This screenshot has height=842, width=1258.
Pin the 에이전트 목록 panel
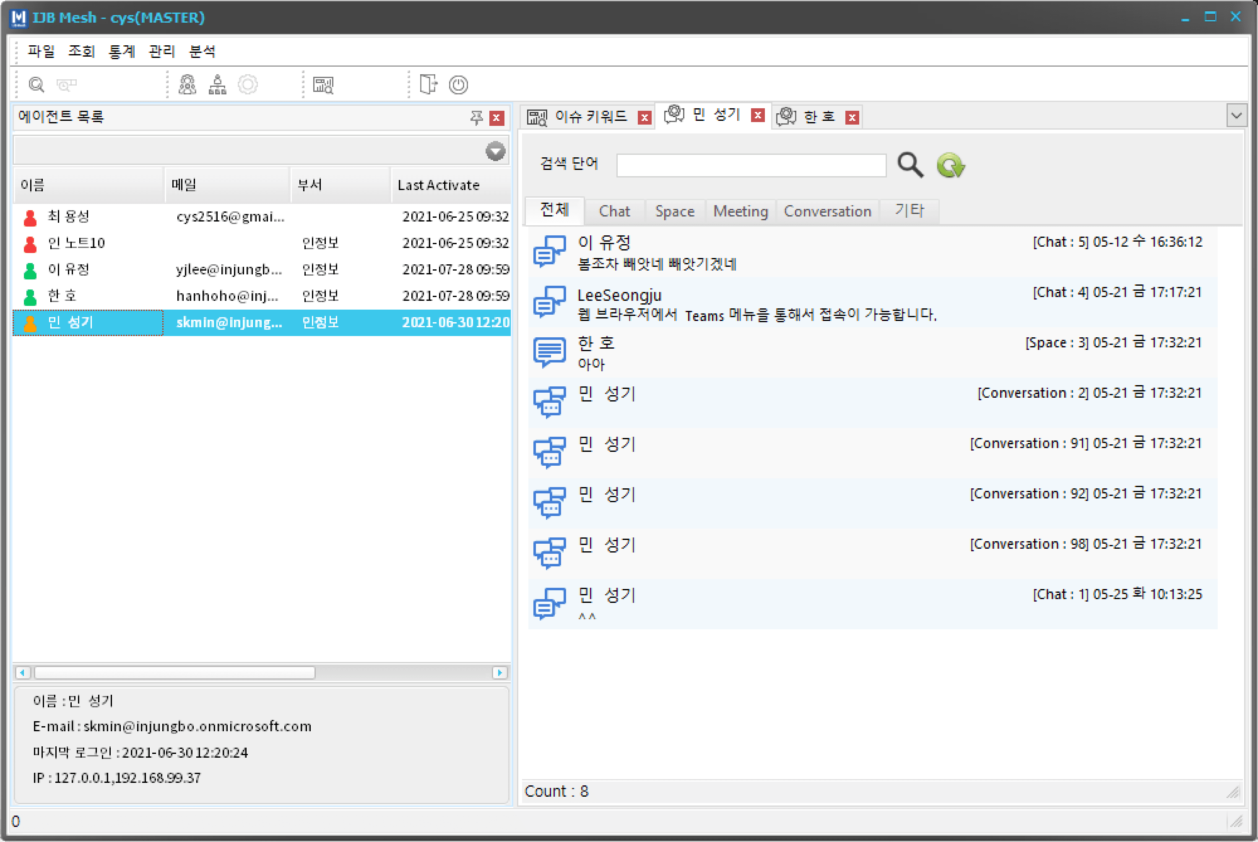[476, 117]
